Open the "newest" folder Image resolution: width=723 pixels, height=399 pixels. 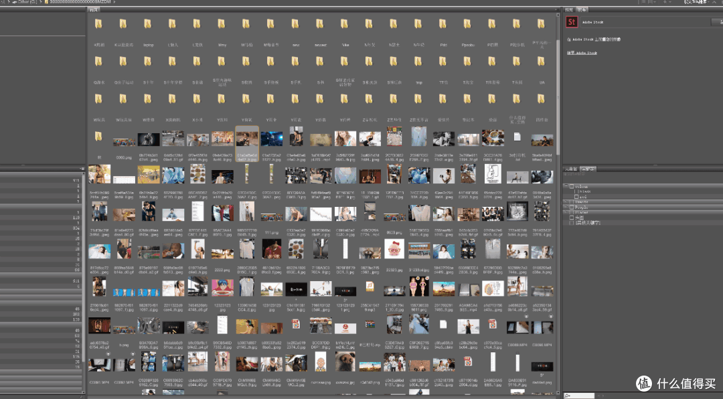(x=320, y=24)
